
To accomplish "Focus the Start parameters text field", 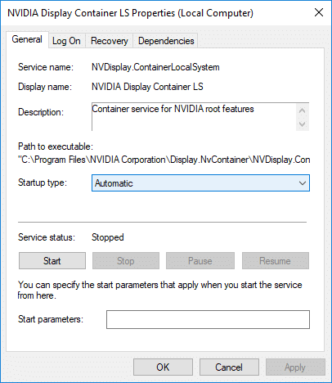I will click(x=208, y=319).
